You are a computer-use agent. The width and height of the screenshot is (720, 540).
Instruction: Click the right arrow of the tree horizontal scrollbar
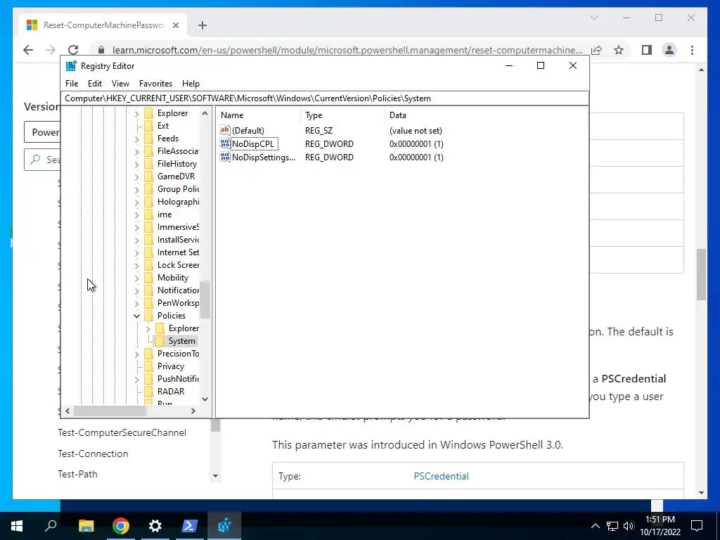pyautogui.click(x=193, y=411)
